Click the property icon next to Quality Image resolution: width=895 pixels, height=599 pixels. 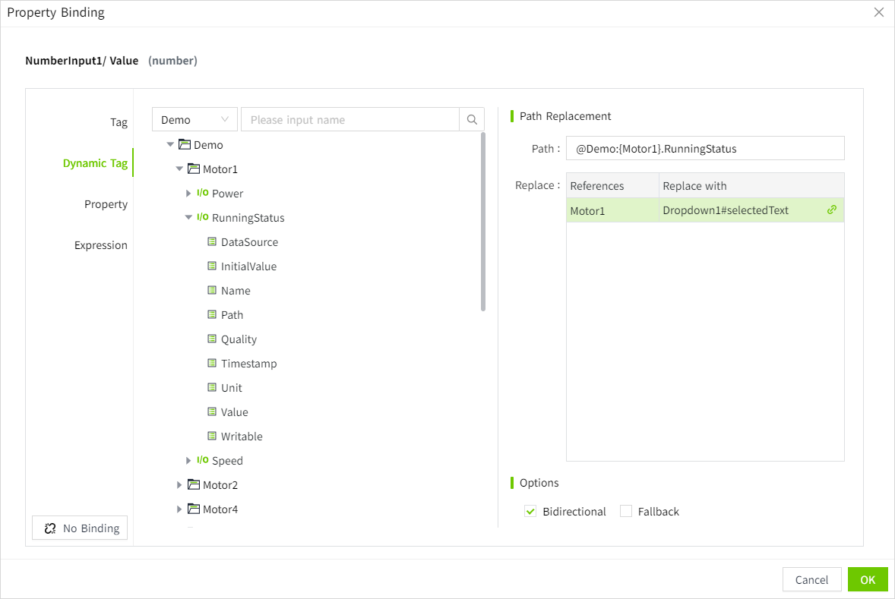213,339
